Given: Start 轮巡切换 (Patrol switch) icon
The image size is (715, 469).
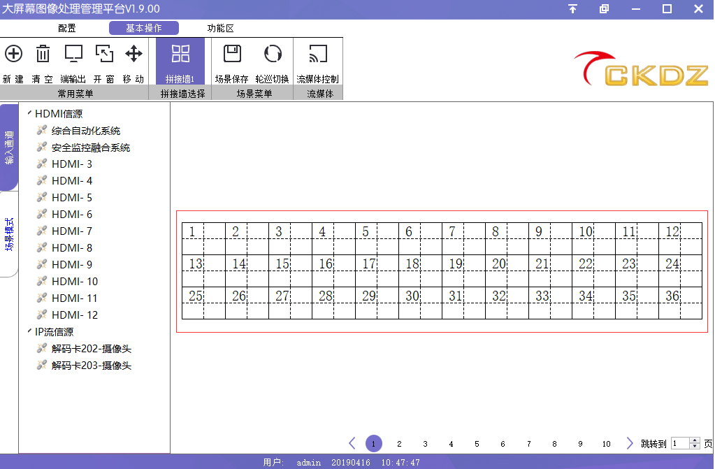Looking at the screenshot, I should pyautogui.click(x=272, y=54).
